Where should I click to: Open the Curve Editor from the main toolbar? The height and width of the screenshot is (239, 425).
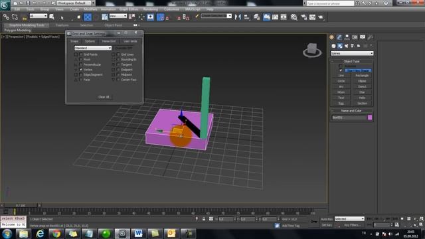[275, 17]
